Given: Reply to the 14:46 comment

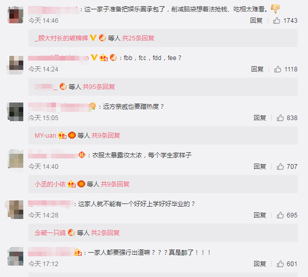Looking at the screenshot, I should click(x=256, y=20).
